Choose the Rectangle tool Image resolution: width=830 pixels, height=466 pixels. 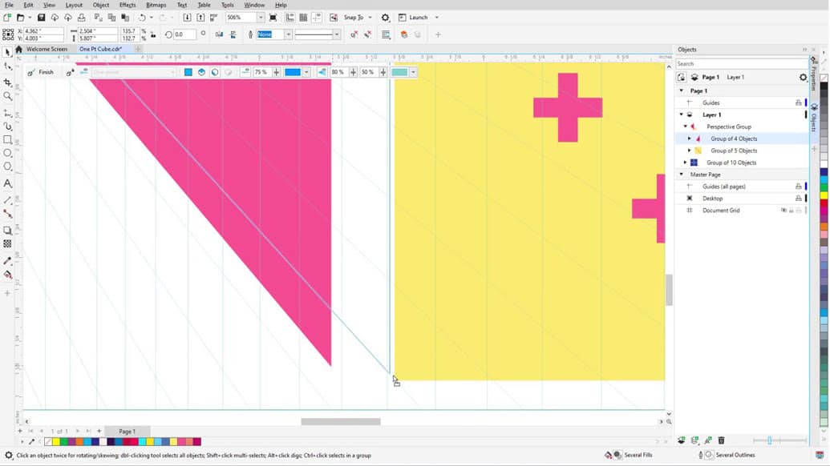8,139
